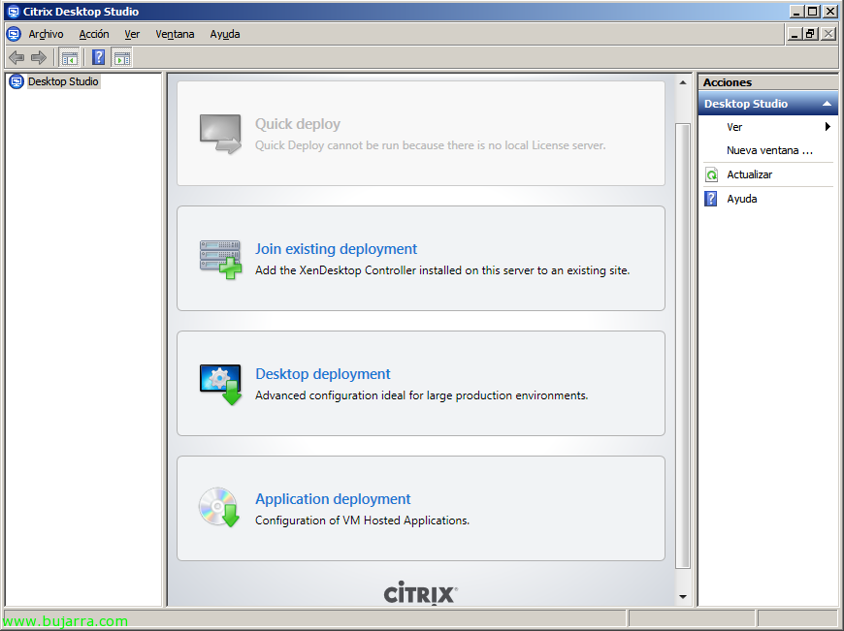Expand the Ver submenu arrow in Acciones
The height and width of the screenshot is (631, 844).
(828, 127)
